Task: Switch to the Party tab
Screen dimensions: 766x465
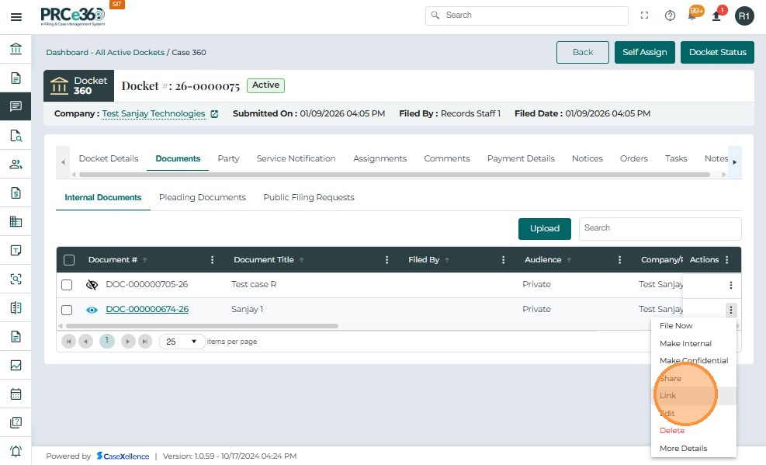Action: pos(228,158)
